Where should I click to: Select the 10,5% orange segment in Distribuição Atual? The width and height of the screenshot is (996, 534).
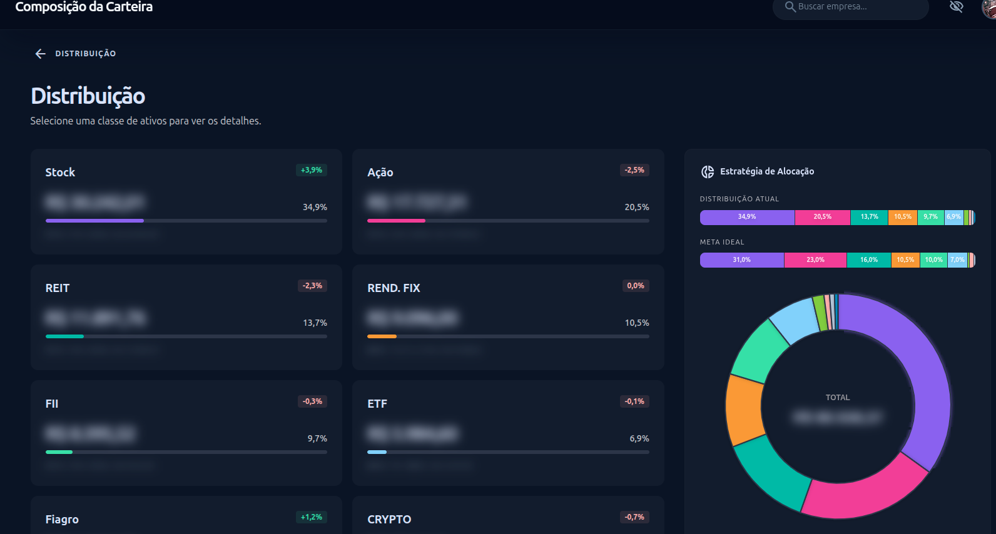tap(903, 217)
